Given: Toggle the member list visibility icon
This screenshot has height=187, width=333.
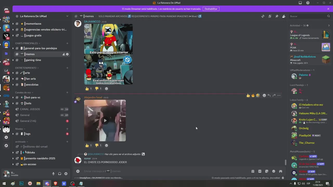Looking at the screenshot, I should tap(284, 16).
